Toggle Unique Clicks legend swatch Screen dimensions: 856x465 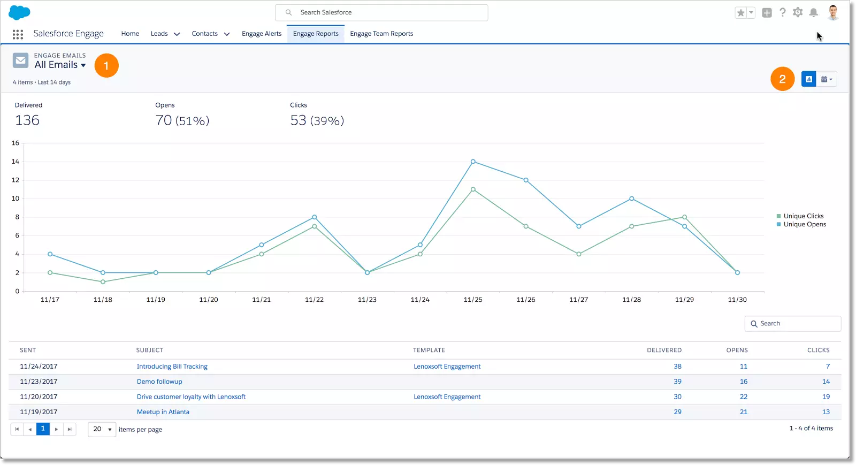click(779, 216)
